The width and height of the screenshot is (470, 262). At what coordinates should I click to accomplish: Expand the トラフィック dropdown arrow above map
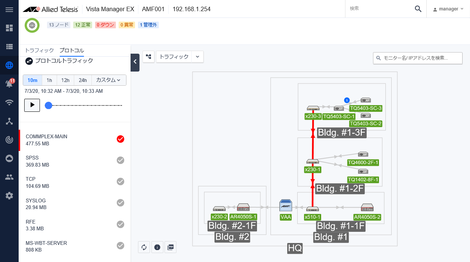click(198, 57)
